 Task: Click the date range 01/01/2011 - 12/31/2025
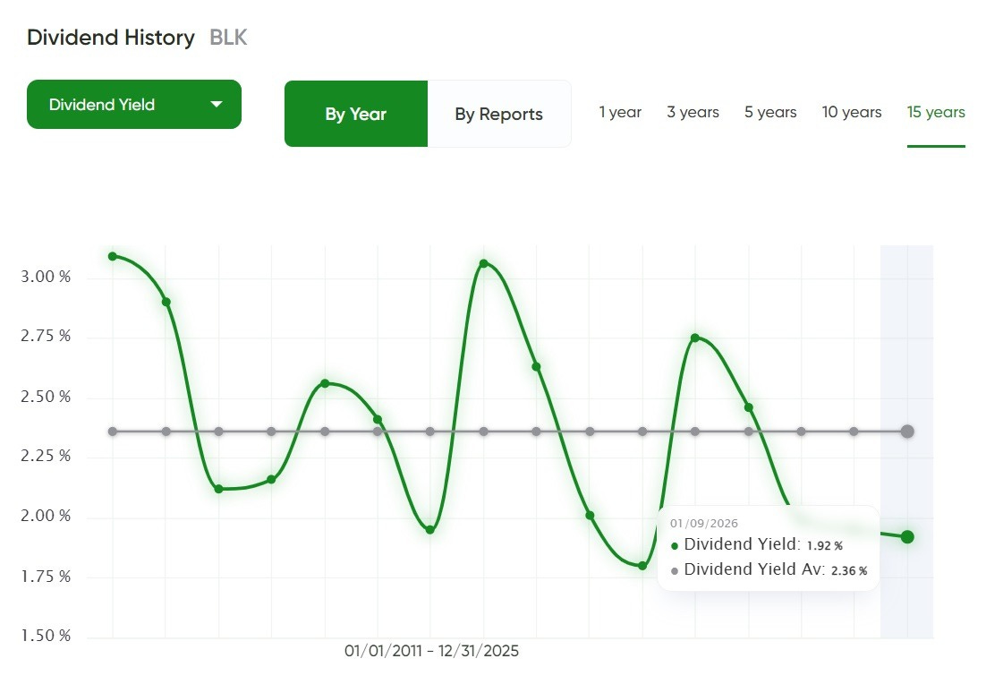click(431, 651)
